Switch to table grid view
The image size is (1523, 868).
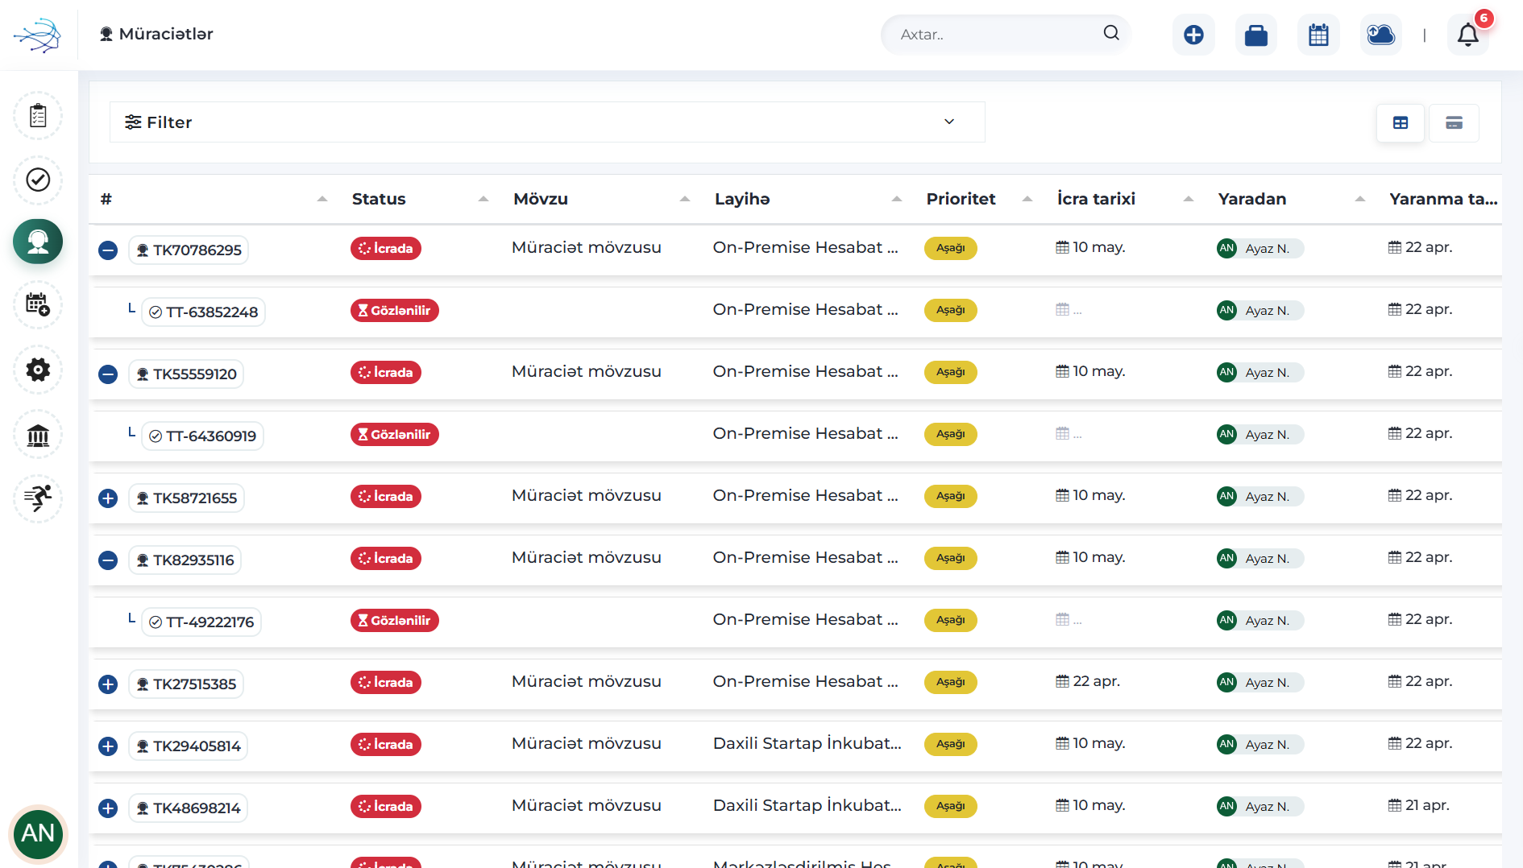coord(1401,122)
